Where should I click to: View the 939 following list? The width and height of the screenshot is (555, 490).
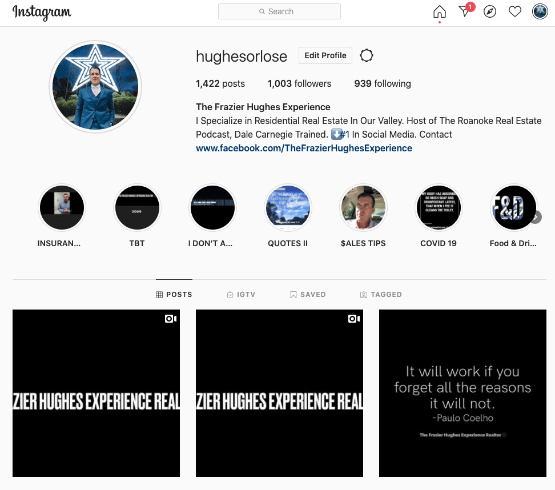(382, 83)
